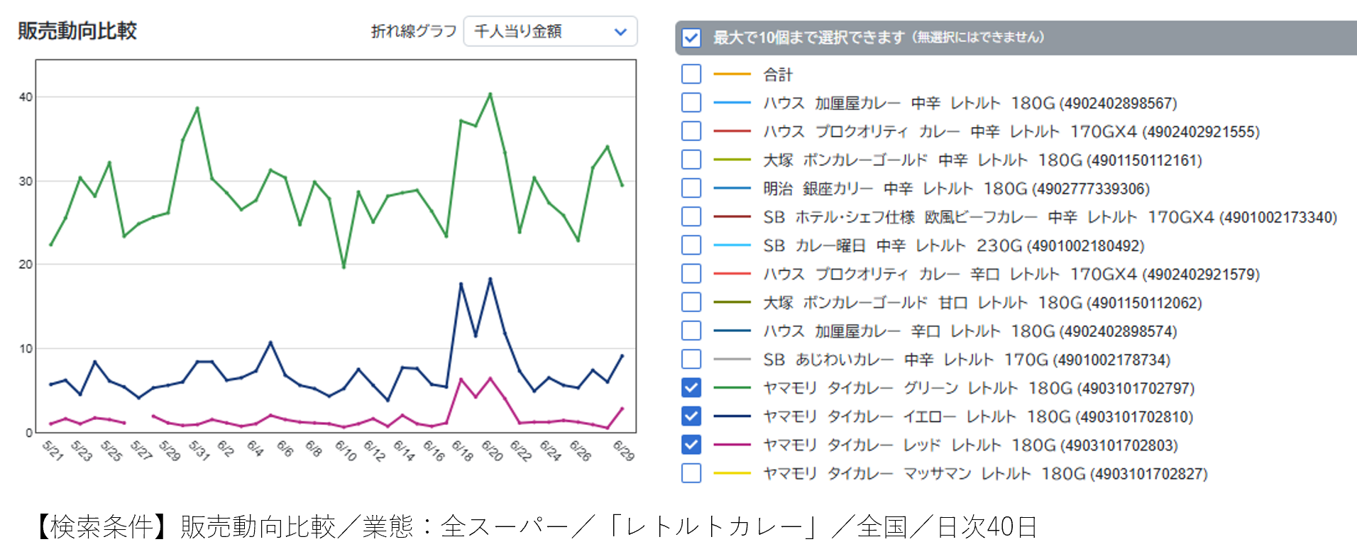The width and height of the screenshot is (1357, 559).
Task: Check ヤマモリ タイカレー マッサマン checkbox
Action: pyautogui.click(x=691, y=473)
